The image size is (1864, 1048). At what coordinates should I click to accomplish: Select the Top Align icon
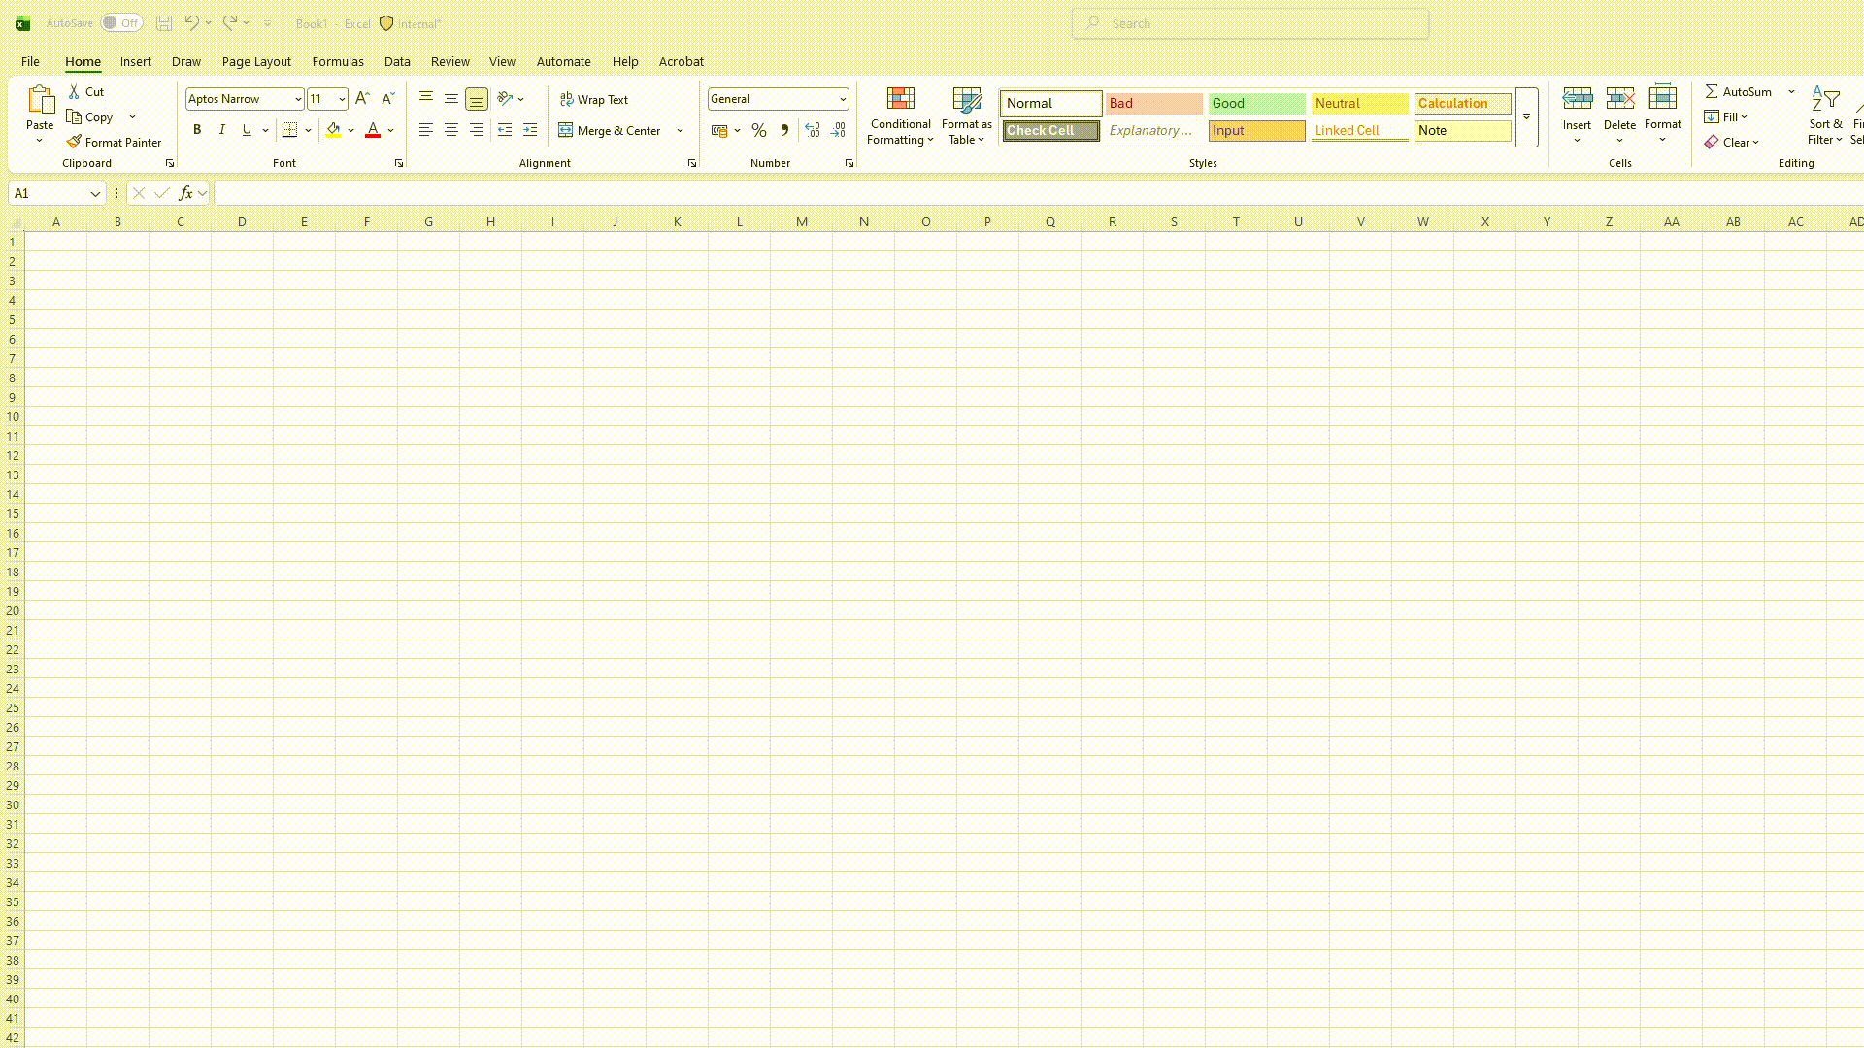click(x=426, y=99)
